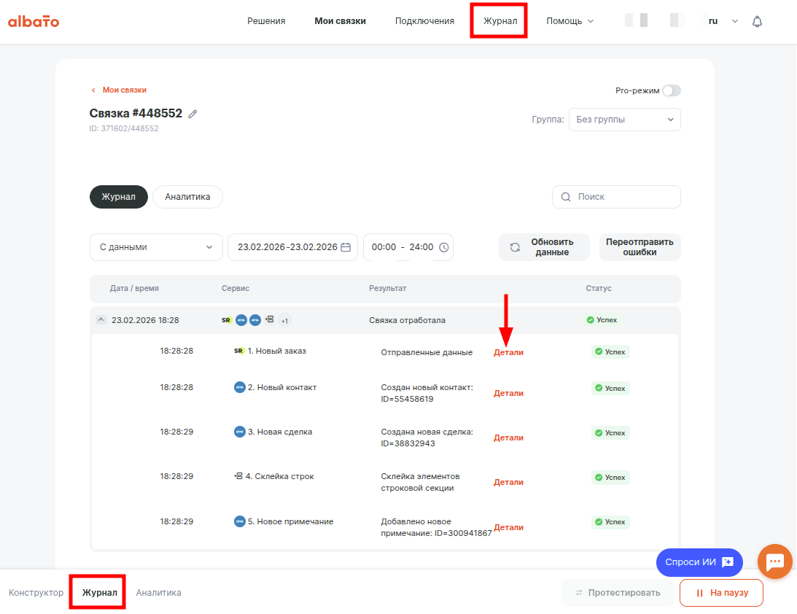Open the Группа dropdown
The height and width of the screenshot is (614, 797).
(x=624, y=120)
